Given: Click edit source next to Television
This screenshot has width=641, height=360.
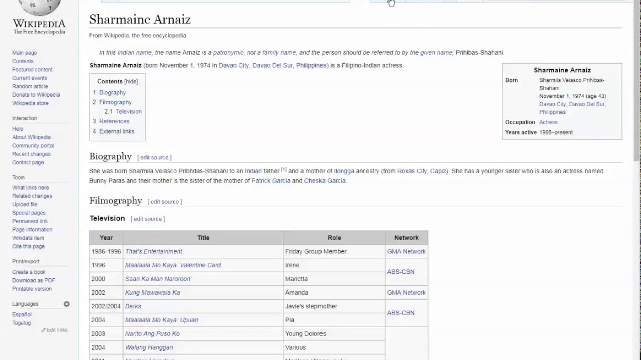Looking at the screenshot, I should [x=148, y=219].
